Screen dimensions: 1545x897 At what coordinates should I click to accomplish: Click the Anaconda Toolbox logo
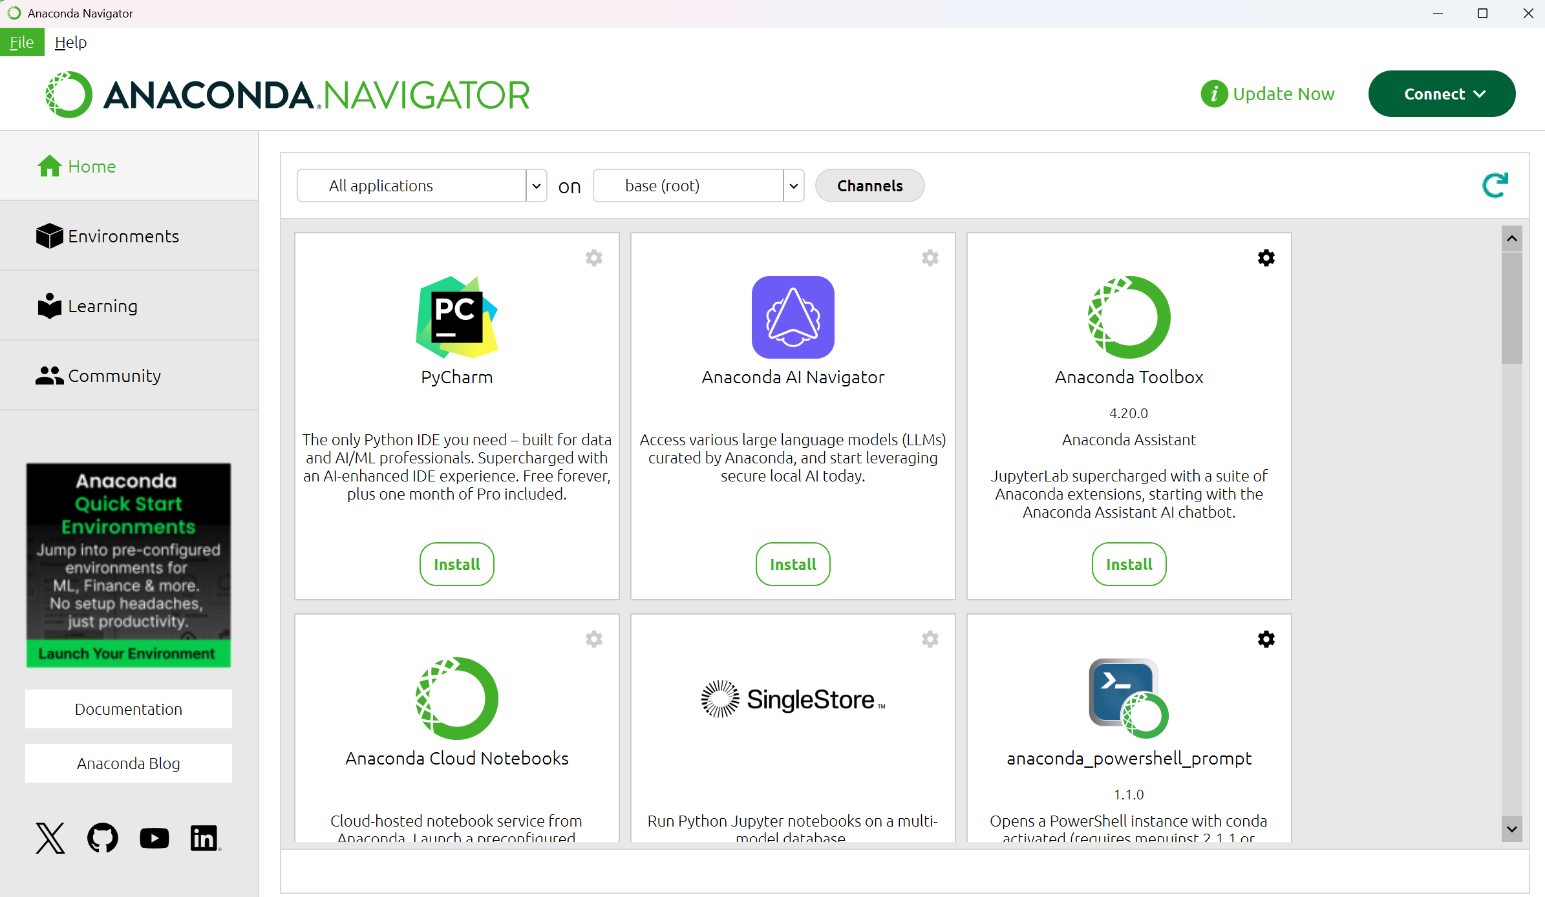pyautogui.click(x=1129, y=317)
